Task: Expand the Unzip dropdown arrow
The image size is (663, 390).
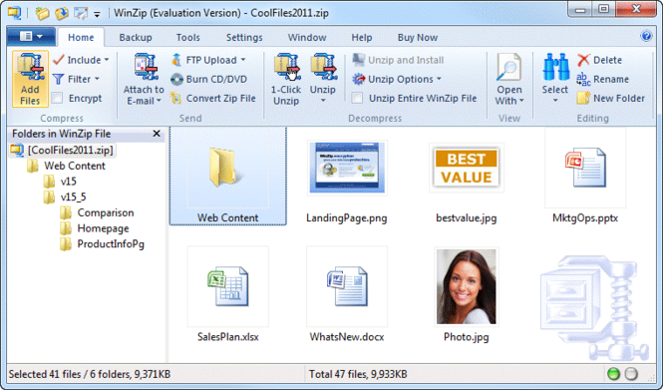Action: (x=323, y=101)
